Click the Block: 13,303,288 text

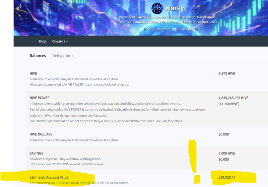coord(156,29)
